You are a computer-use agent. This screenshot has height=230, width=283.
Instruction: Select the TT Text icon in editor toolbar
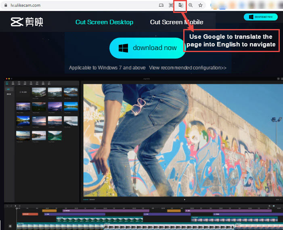(19, 83)
